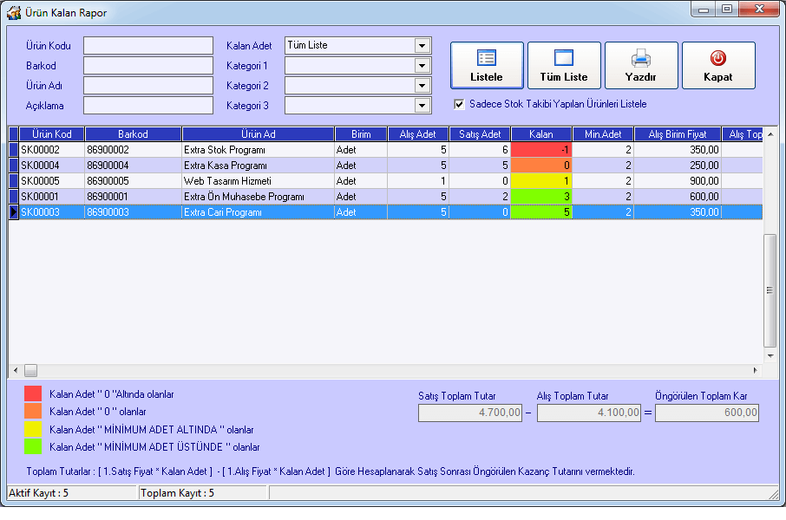Open the Kalan Adet dropdown
Viewport: 786px width, 520px height.
pyautogui.click(x=422, y=46)
